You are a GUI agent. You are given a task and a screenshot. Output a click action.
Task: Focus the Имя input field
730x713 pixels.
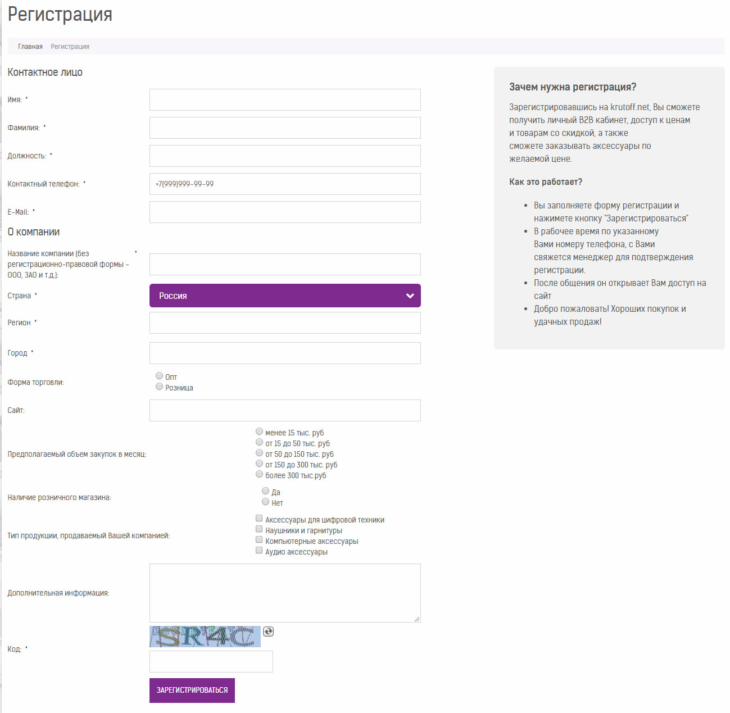[x=285, y=99]
